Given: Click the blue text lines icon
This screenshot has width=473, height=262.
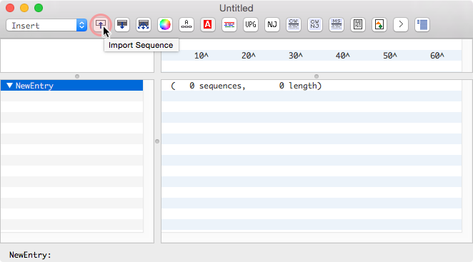Looking at the screenshot, I should tap(422, 24).
